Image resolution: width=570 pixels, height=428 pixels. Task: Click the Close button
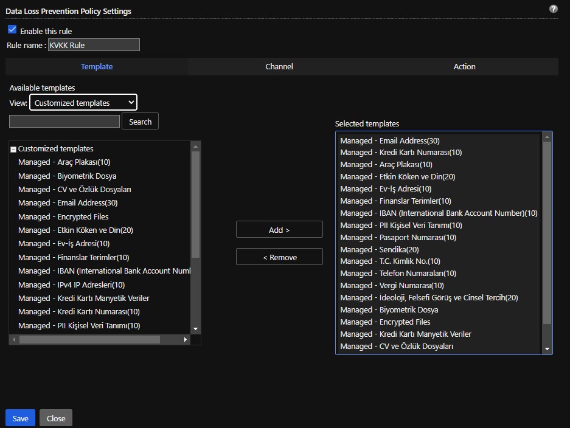[x=56, y=418]
